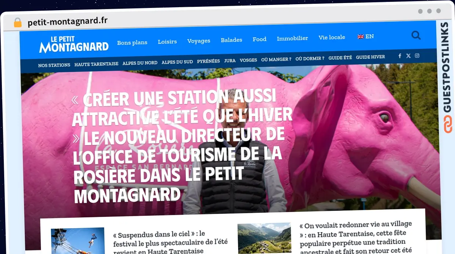Image resolution: width=455 pixels, height=254 pixels.
Task: Open the Guide été link
Action: point(340,58)
